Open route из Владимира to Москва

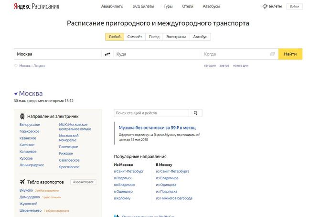point(167,178)
